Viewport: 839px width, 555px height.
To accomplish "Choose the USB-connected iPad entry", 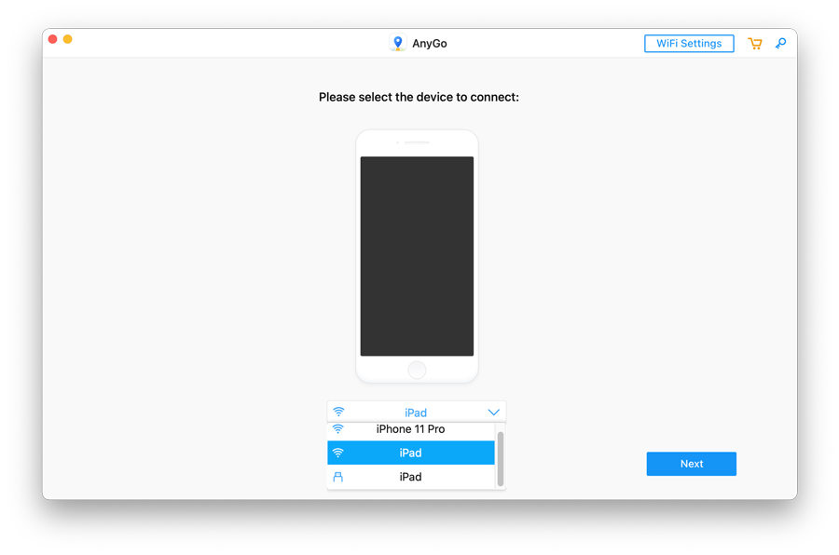I will point(410,476).
